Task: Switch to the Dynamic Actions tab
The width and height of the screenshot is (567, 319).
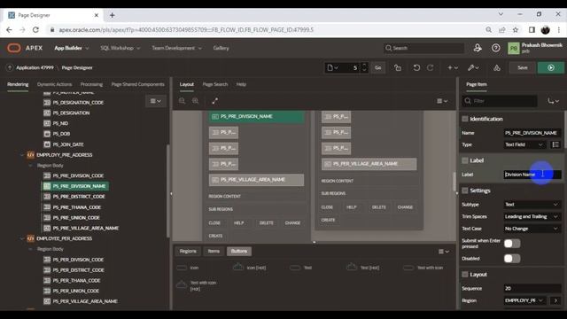Action: [x=55, y=84]
